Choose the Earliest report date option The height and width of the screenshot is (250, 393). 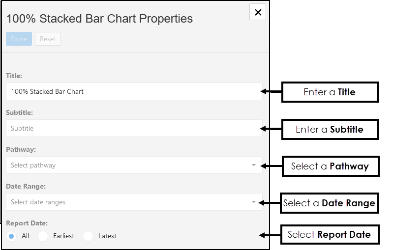click(x=43, y=236)
